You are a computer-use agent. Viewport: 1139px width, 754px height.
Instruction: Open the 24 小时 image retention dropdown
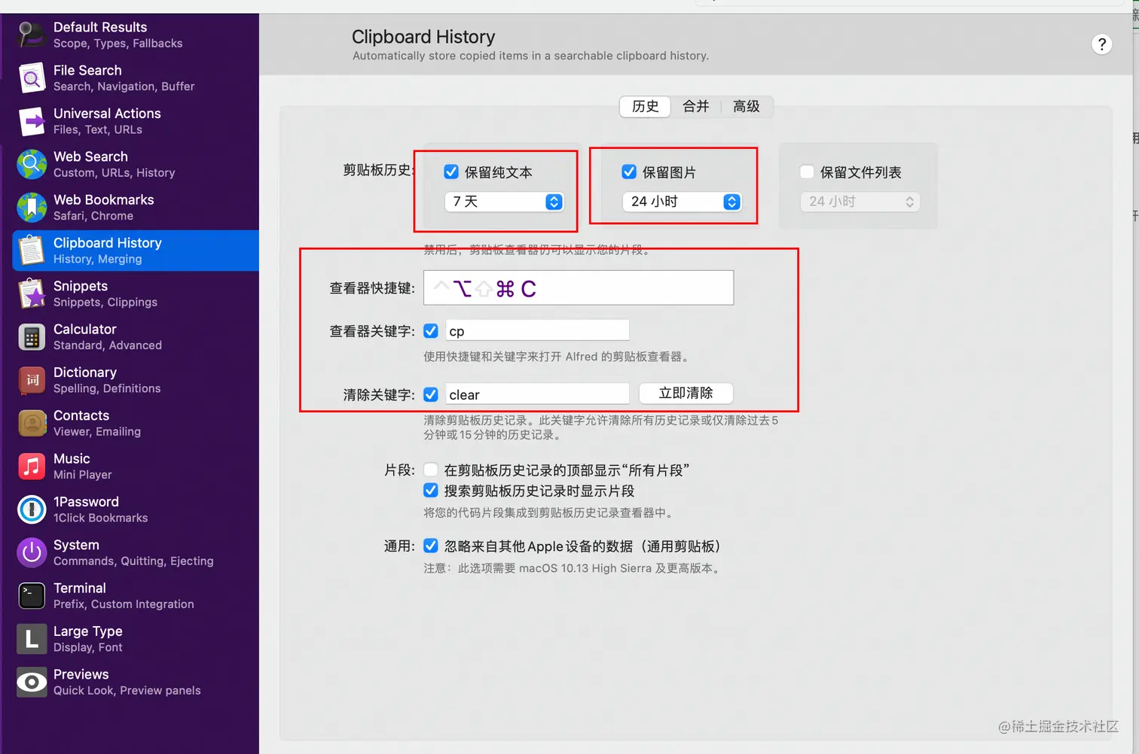[x=682, y=202]
